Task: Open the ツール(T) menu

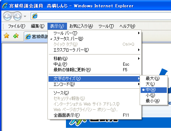Action: [x=106, y=26]
